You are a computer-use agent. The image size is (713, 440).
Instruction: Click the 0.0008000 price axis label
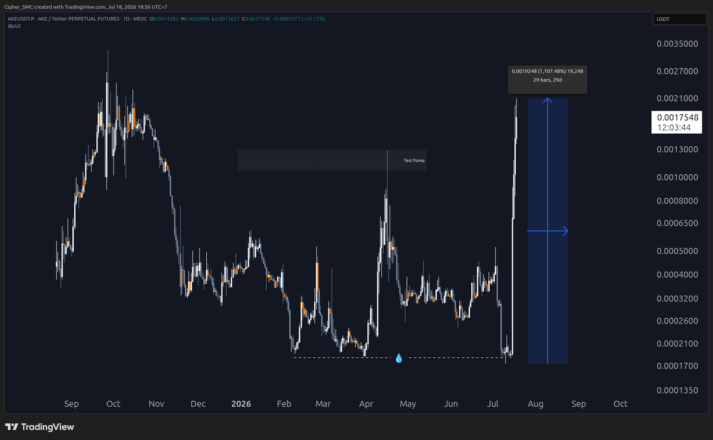pyautogui.click(x=677, y=201)
